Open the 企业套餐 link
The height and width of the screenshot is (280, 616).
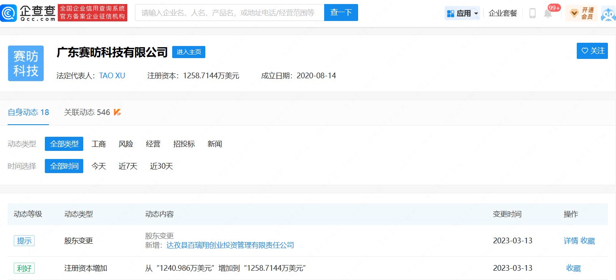point(503,13)
